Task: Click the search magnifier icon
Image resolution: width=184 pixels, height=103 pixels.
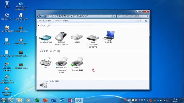Action: [147, 16]
